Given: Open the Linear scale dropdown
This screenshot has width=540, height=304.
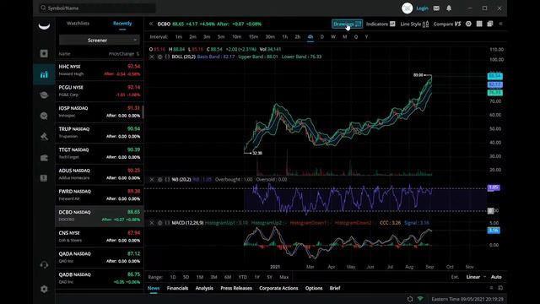Looking at the screenshot, I should tap(476, 277).
